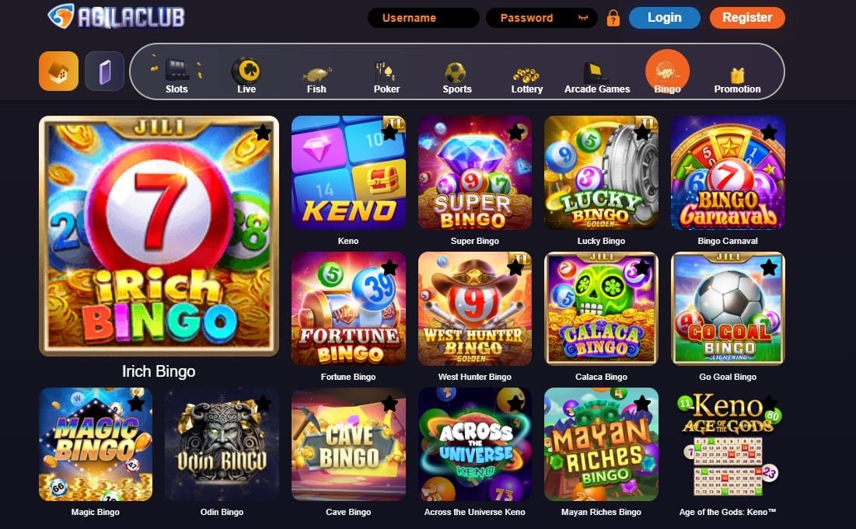This screenshot has height=529, width=856.
Task: Open the Keno game thumbnail
Action: pyautogui.click(x=348, y=172)
